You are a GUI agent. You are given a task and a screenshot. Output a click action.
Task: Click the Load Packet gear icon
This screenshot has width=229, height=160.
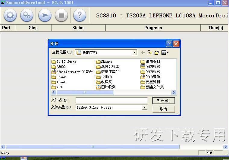click(10, 15)
